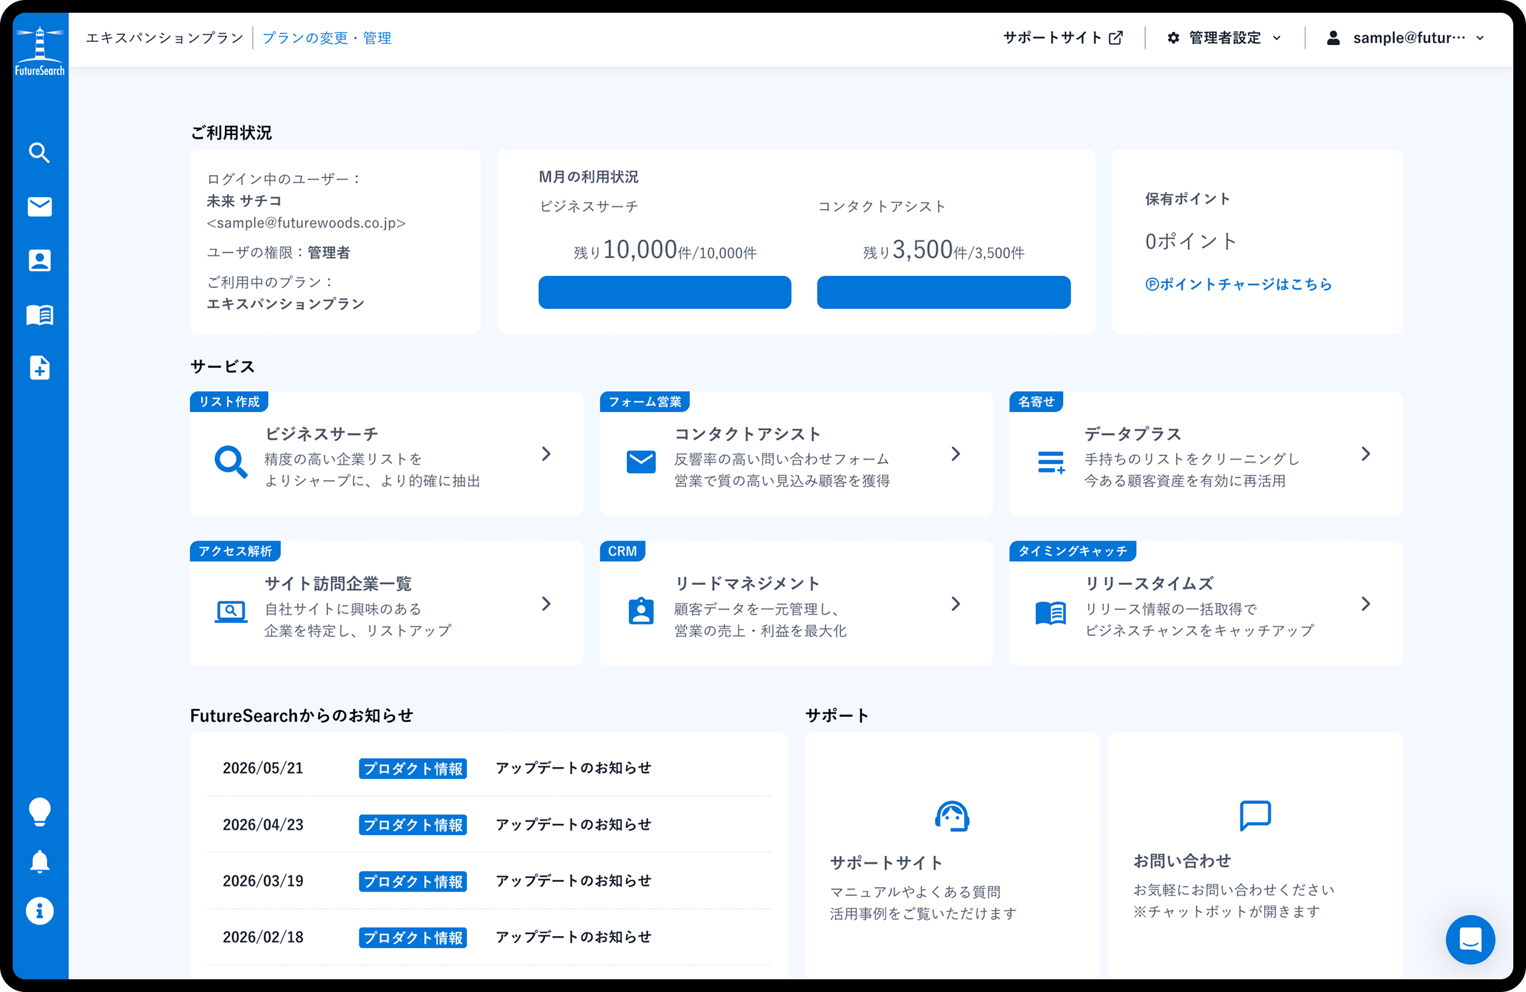Click chevron on リードマネジメント card
The image size is (1526, 992).
956,603
